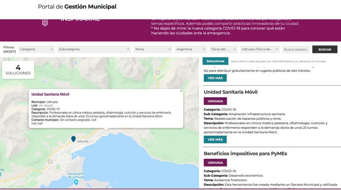Image resolution: width=341 pixels, height=190 pixels.
Task: Click the Portal de Gestión Municipal title
Action: point(77,7)
